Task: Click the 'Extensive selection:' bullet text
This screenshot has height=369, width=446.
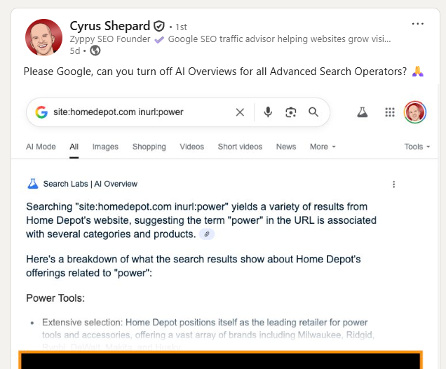Action: point(82,322)
